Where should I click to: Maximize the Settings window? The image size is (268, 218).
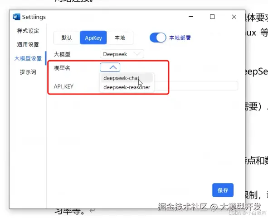point(212,17)
